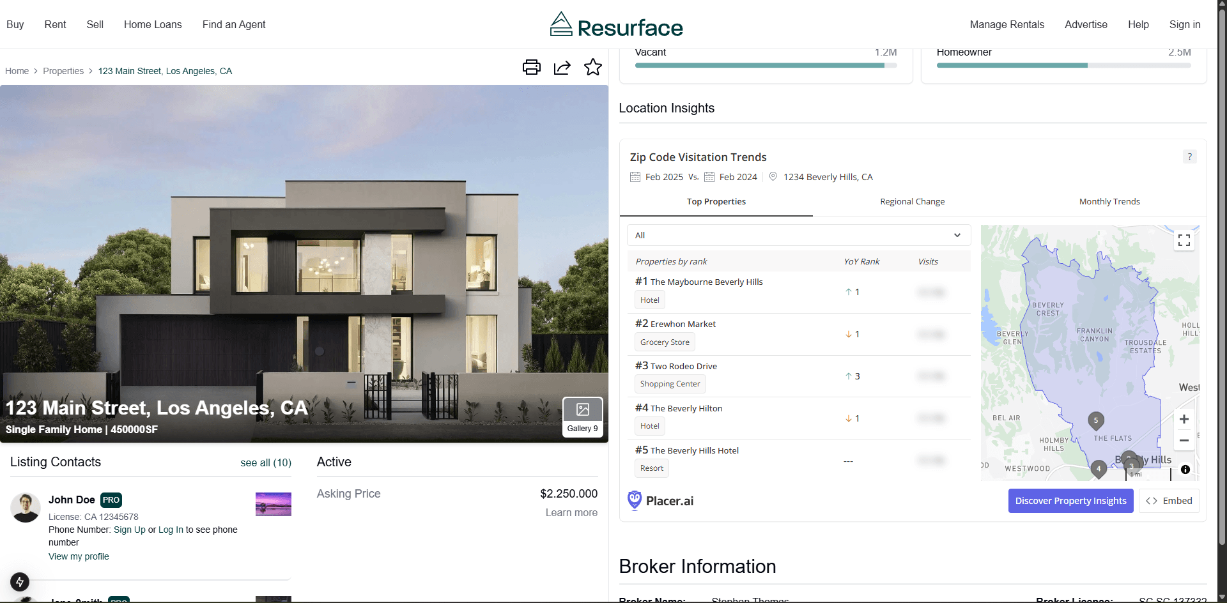The height and width of the screenshot is (603, 1227).
Task: Click the share listing icon
Action: point(562,67)
